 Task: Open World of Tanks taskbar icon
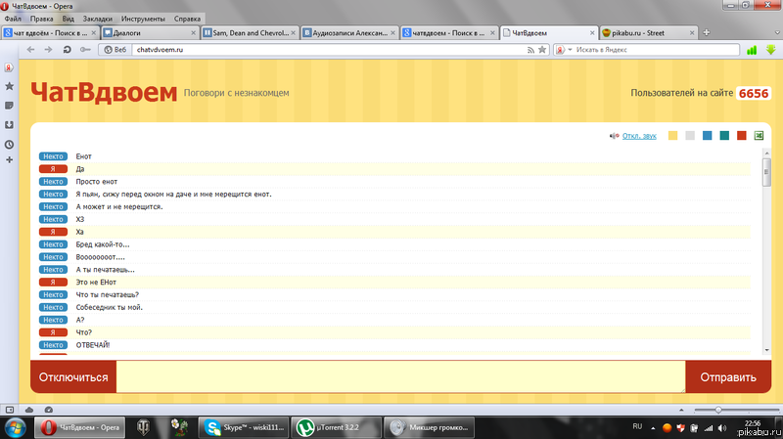[143, 427]
